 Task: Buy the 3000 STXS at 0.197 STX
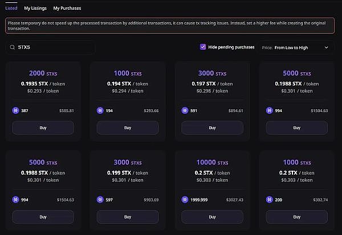point(212,127)
